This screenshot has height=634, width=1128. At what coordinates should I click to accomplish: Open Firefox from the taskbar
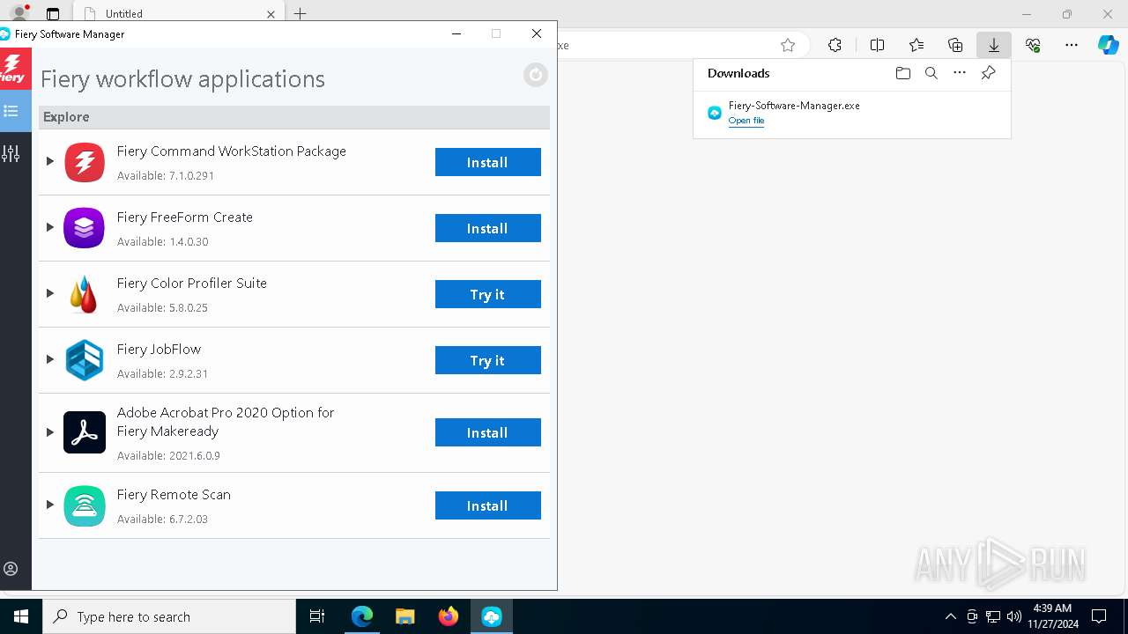pos(449,616)
